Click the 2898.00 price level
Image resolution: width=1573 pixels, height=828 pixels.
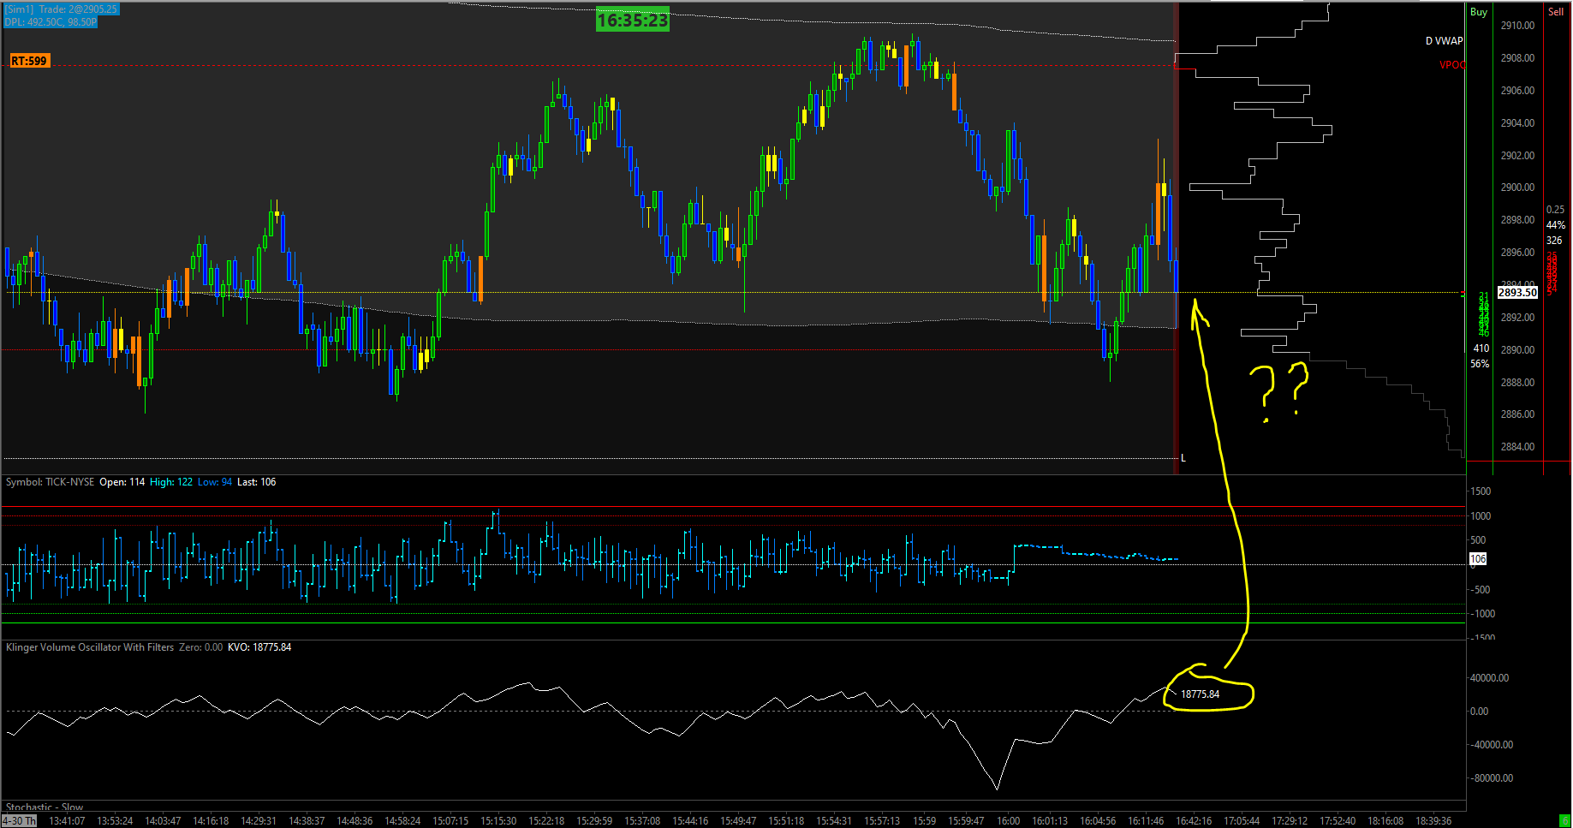pyautogui.click(x=1517, y=220)
